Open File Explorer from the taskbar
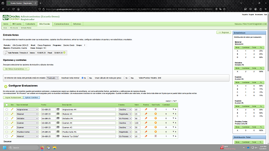 (x=54, y=148)
